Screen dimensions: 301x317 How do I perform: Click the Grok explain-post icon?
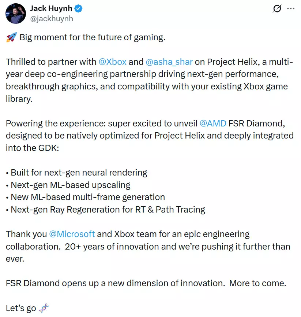point(277,9)
